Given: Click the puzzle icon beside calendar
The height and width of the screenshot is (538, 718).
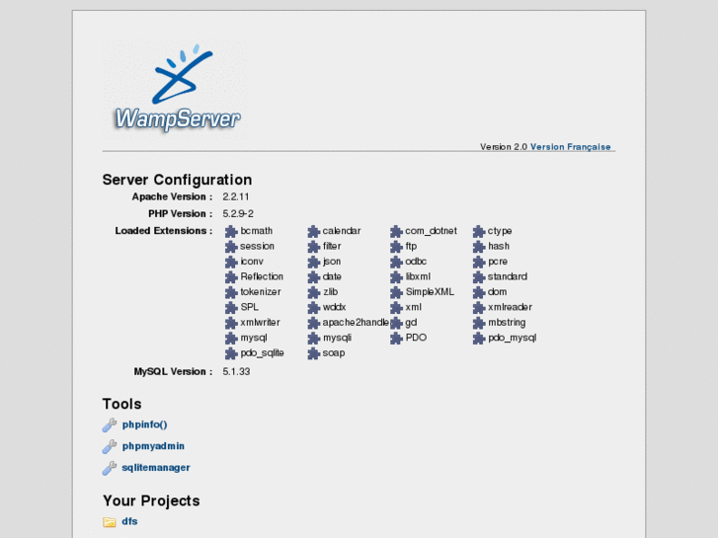Looking at the screenshot, I should (313, 231).
